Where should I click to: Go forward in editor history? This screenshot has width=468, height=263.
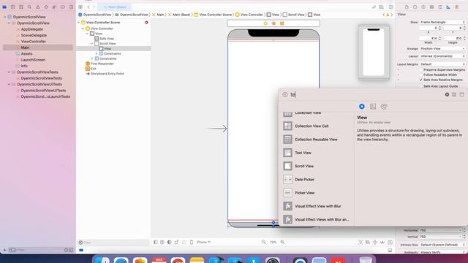[x=94, y=7]
